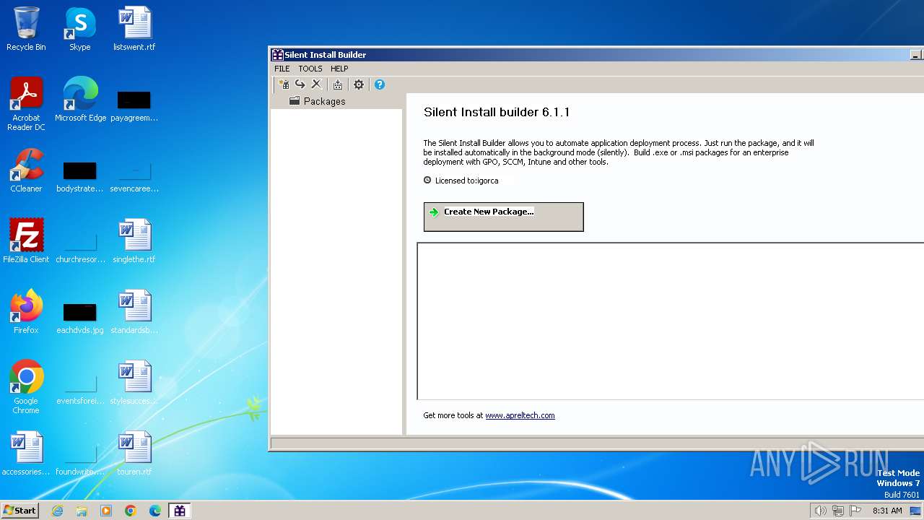Image resolution: width=924 pixels, height=520 pixels.
Task: Click the Create New Package button
Action: pyautogui.click(x=503, y=217)
